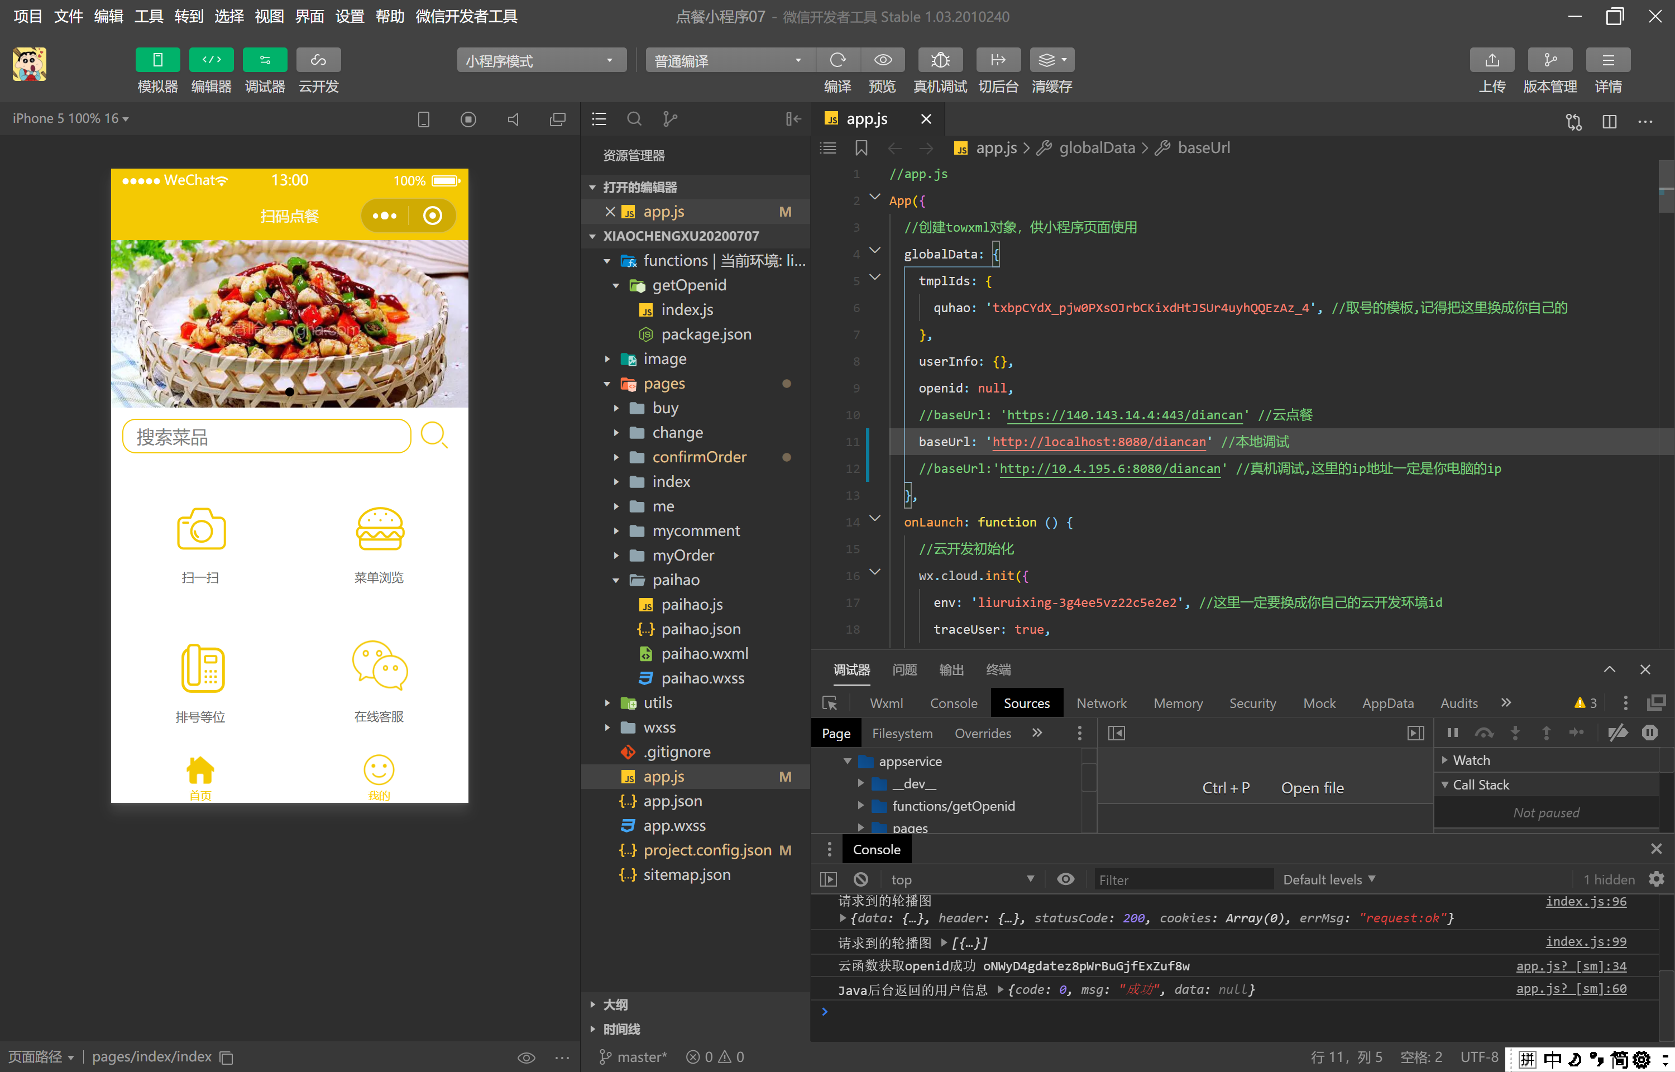Toggle the deactivate breakpoints icon

pyautogui.click(x=1618, y=733)
